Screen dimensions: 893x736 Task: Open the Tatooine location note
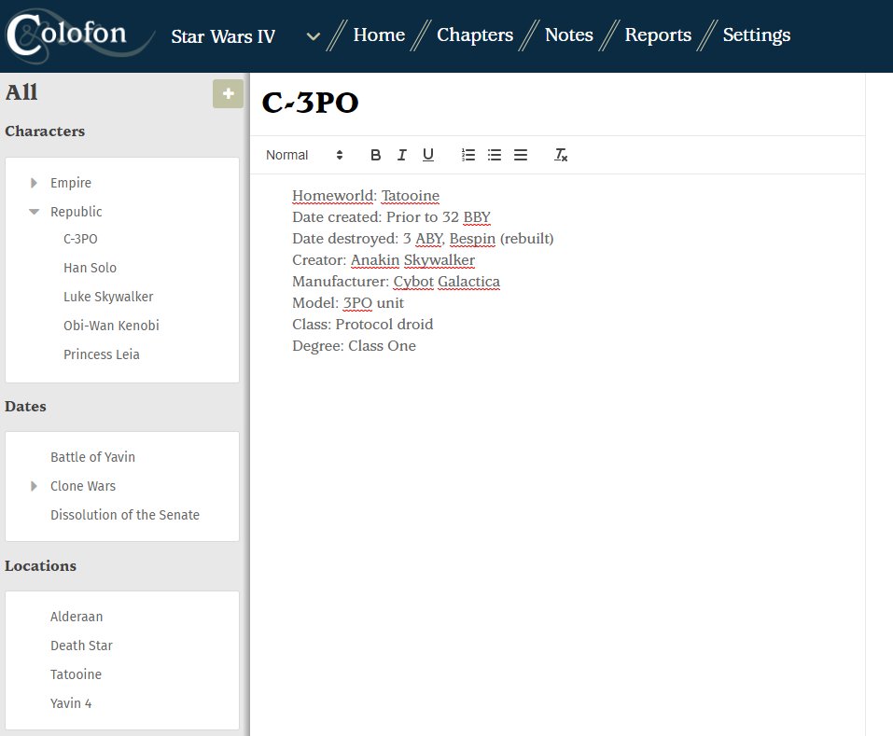click(x=76, y=674)
